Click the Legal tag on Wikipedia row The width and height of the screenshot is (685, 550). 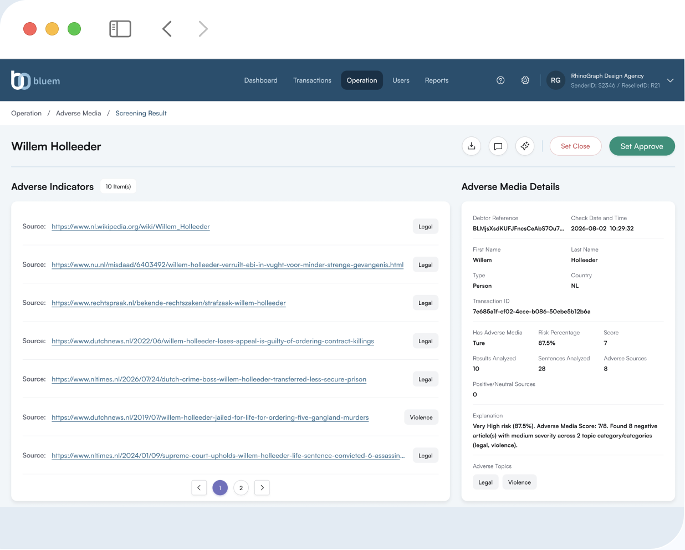tap(426, 227)
